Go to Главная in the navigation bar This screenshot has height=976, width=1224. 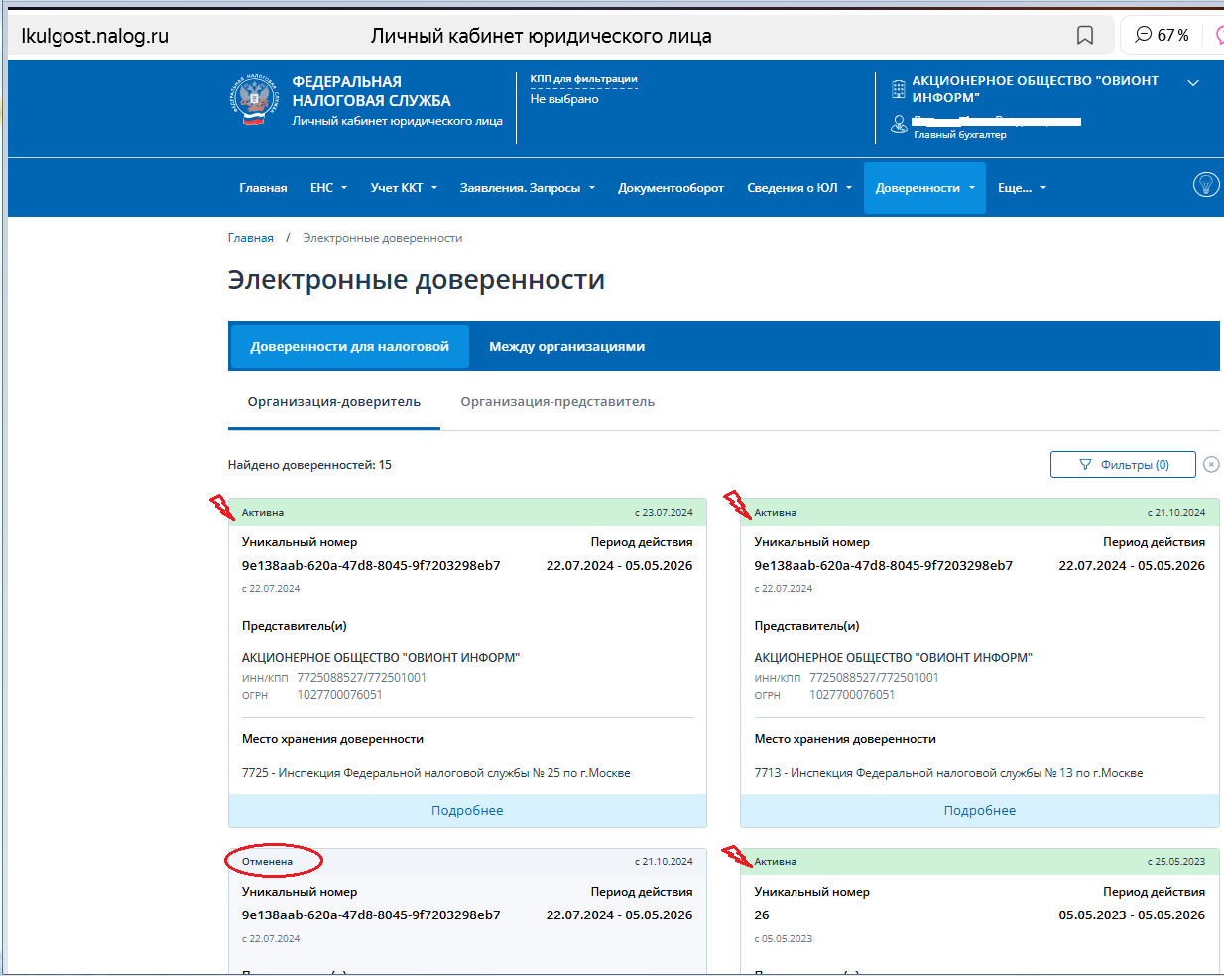pyautogui.click(x=263, y=188)
